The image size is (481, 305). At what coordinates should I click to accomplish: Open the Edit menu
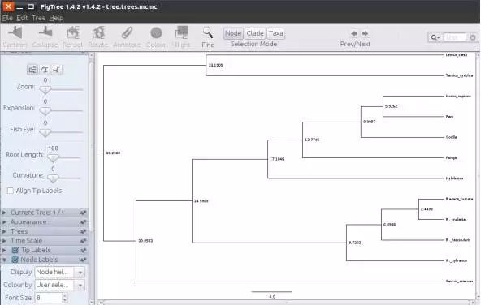[x=22, y=18]
